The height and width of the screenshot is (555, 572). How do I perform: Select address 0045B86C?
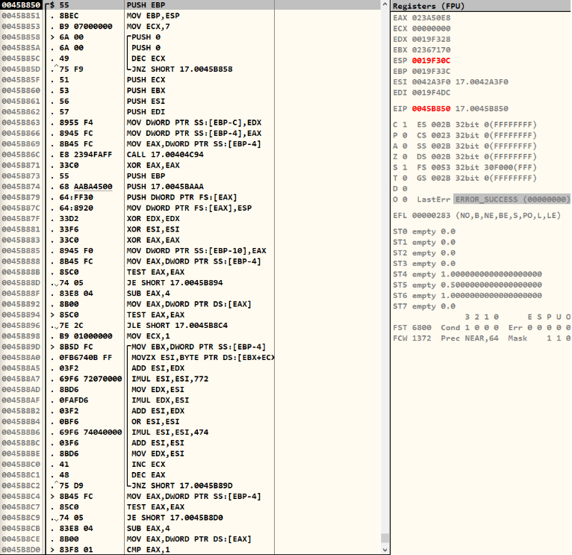tap(21, 155)
